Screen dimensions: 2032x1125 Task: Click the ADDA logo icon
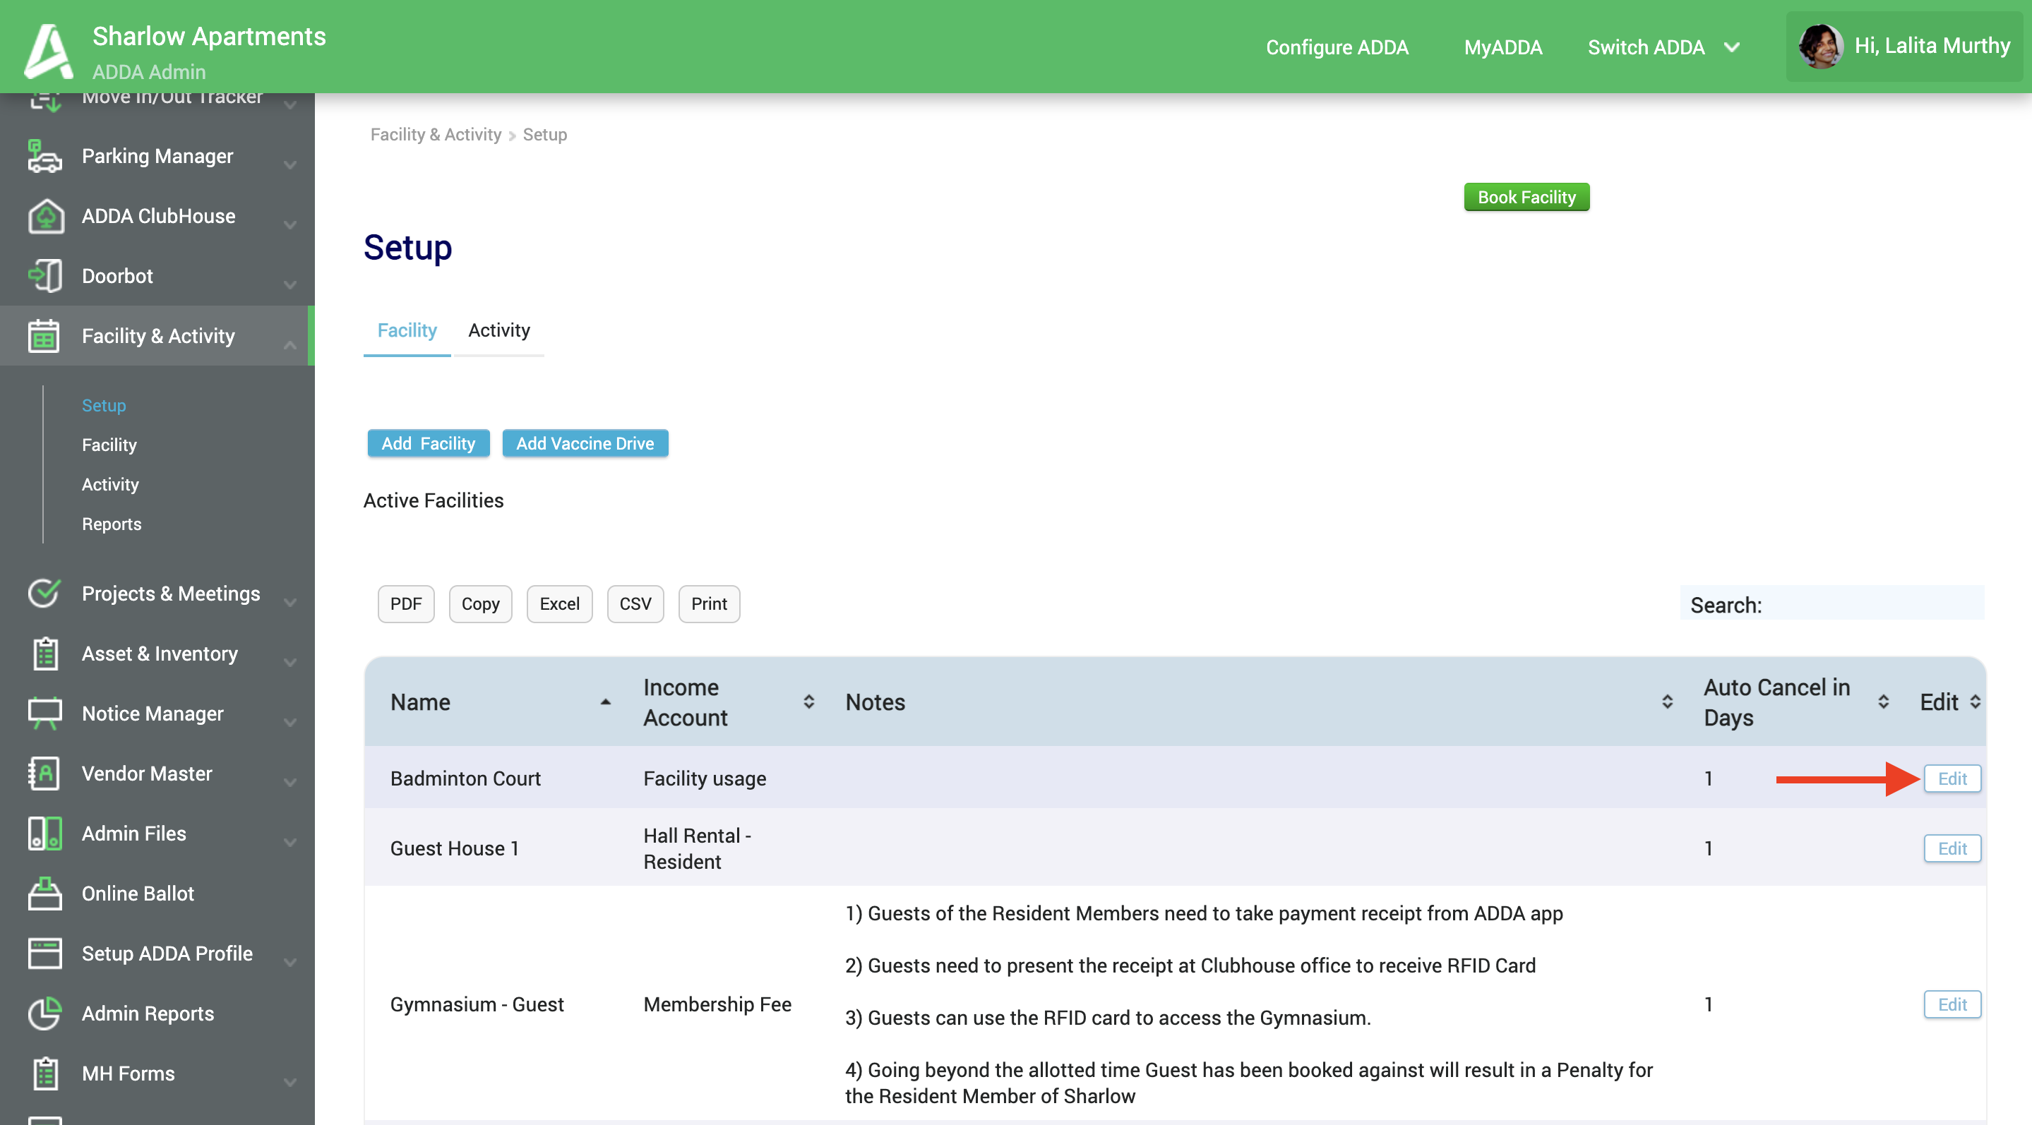click(48, 52)
